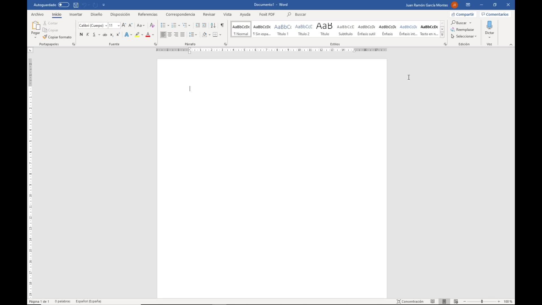Open the font size dropdown

click(x=119, y=25)
